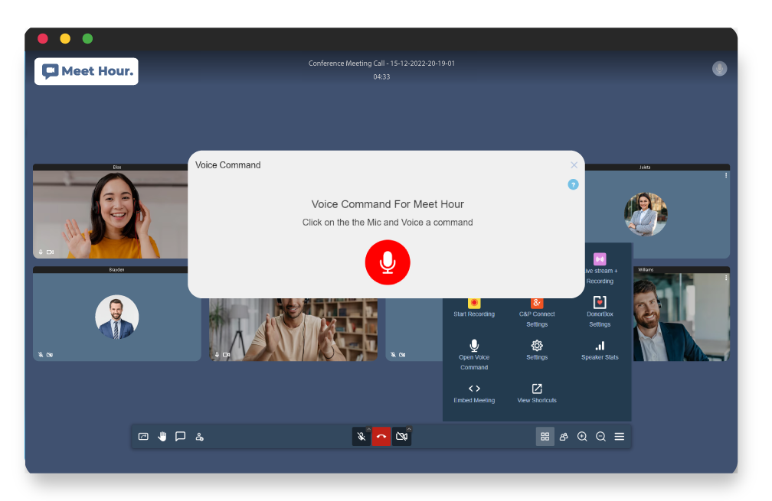Hang up with the red end call button
Screen dimensions: 772x501
point(381,437)
